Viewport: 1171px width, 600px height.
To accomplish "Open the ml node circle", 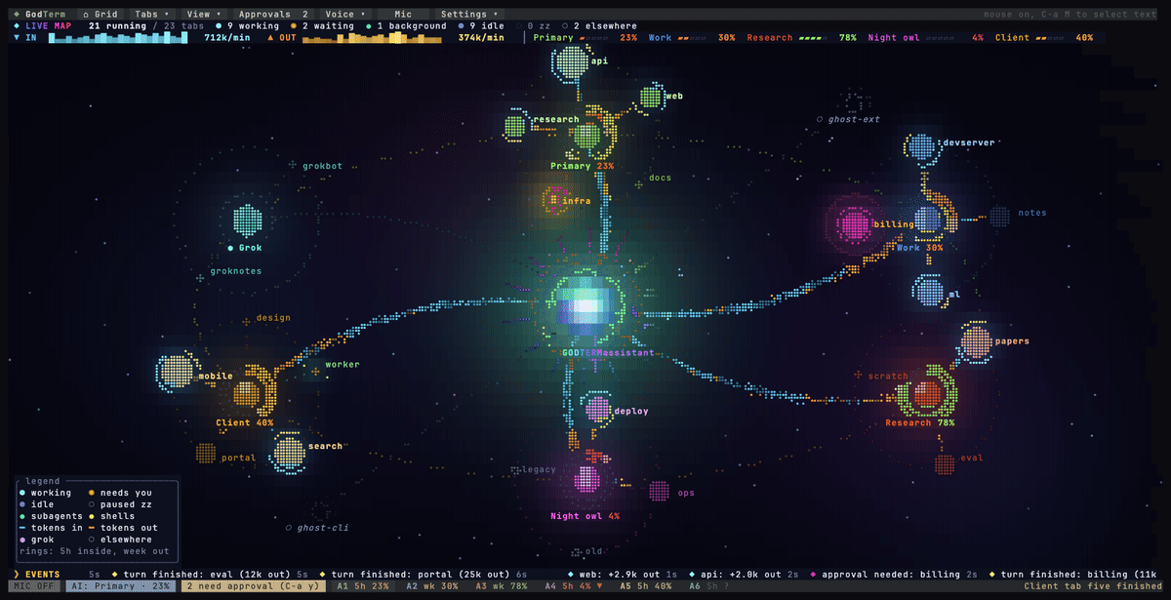I will 929,290.
